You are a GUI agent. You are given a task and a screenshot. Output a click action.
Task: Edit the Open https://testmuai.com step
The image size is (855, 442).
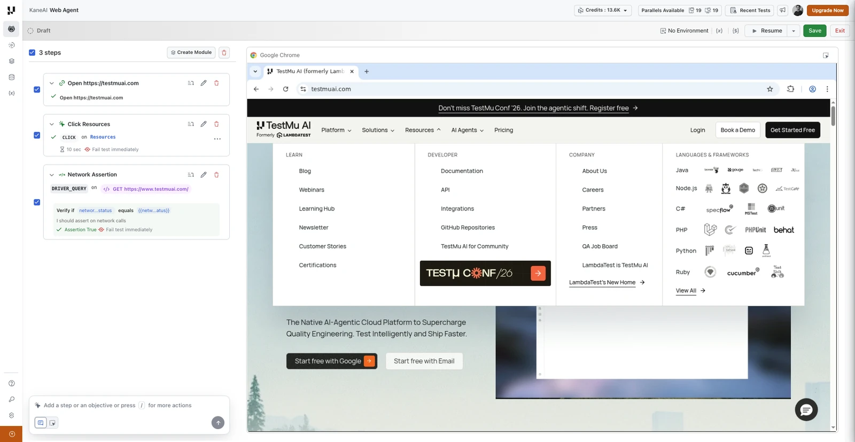[x=204, y=83]
